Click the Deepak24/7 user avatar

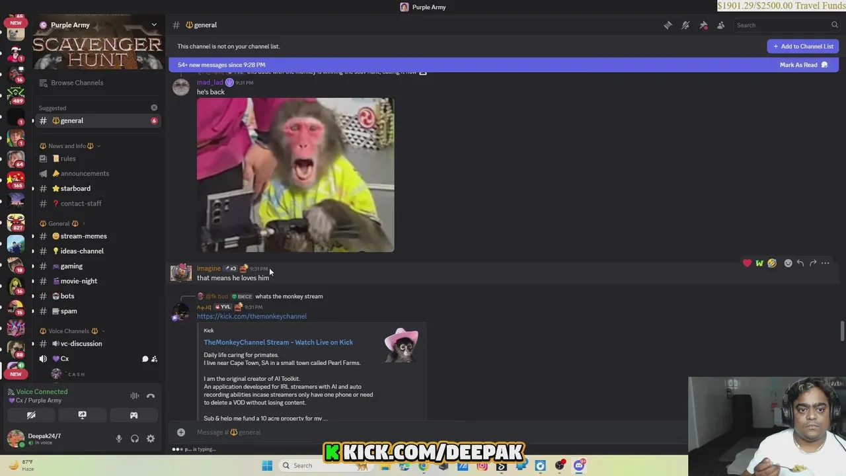16,438
